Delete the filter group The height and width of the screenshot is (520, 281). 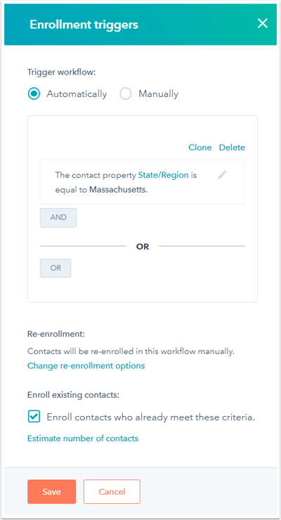[232, 148]
